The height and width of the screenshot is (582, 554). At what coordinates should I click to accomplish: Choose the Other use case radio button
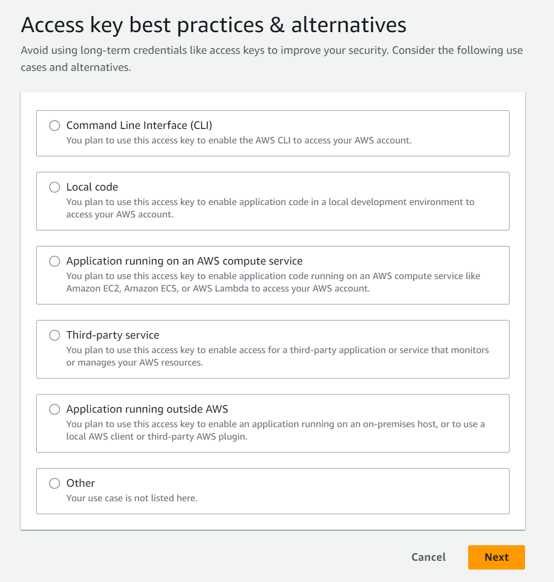[x=54, y=484]
